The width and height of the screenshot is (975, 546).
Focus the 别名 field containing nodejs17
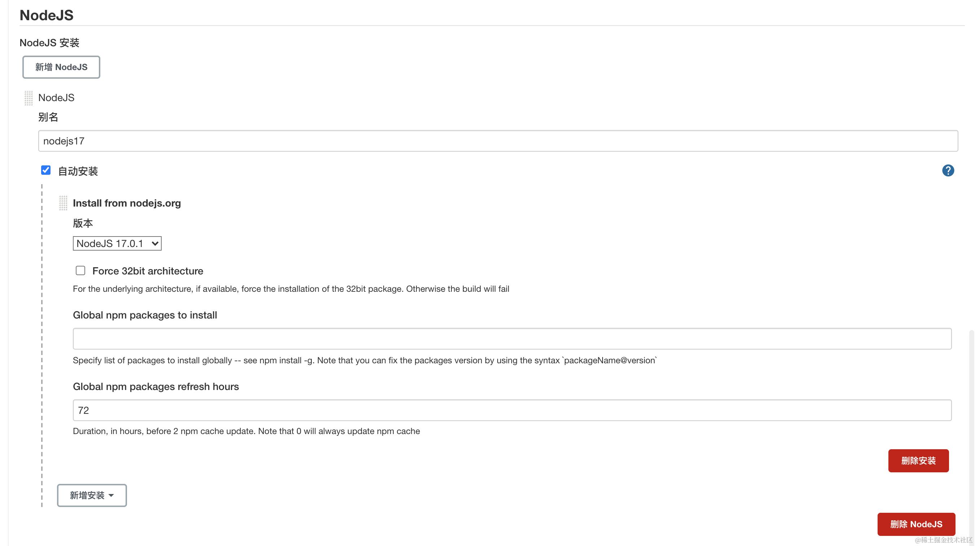(498, 141)
